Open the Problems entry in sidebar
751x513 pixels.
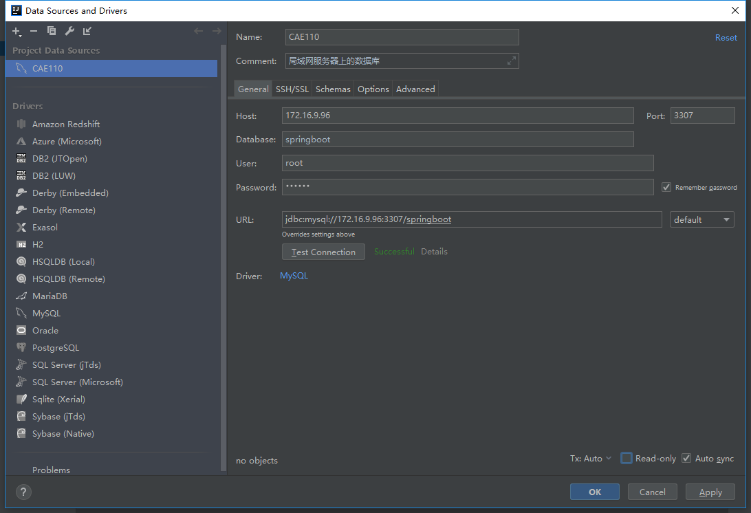(x=51, y=470)
